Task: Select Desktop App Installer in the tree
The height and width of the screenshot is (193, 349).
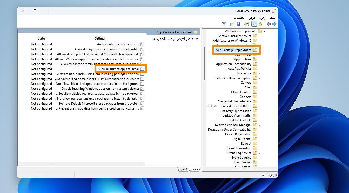Action: coord(237,115)
